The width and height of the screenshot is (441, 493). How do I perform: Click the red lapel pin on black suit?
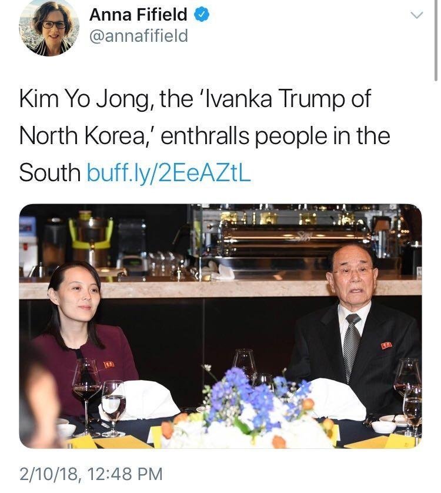[x=386, y=345]
